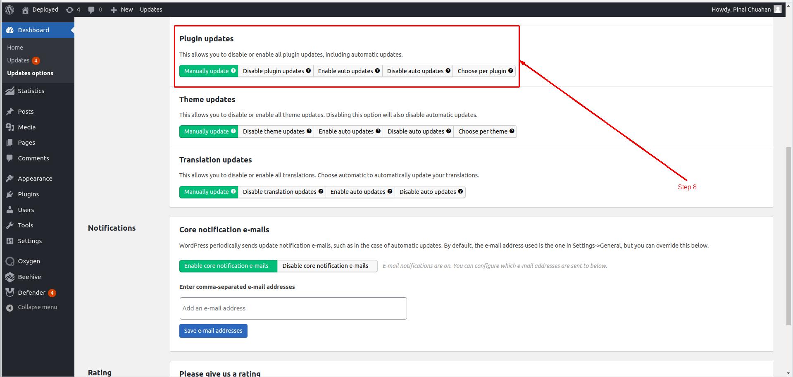Select Manually update for plugin updates

[x=209, y=71]
